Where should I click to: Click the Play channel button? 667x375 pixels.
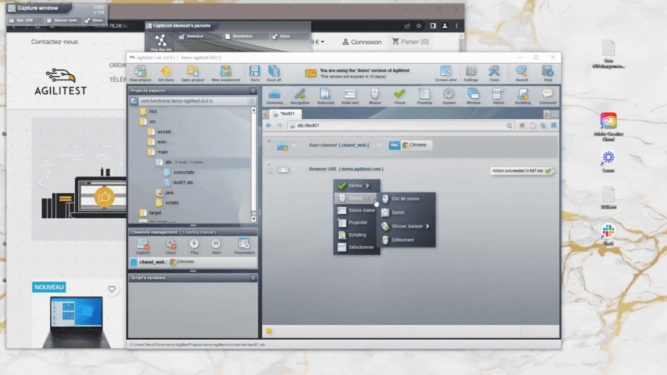[195, 246]
